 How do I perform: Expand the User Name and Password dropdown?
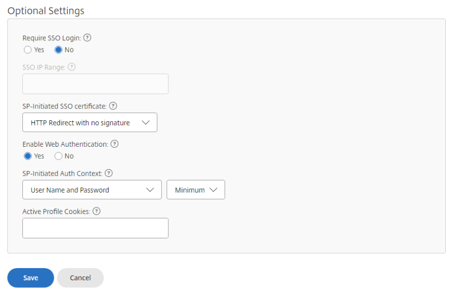(x=92, y=190)
